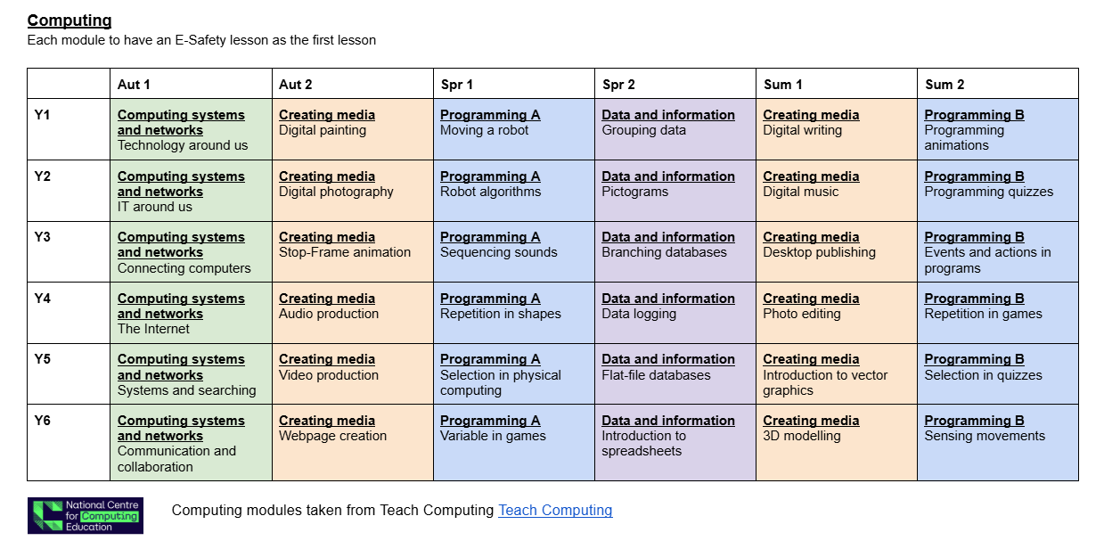Open Y6 Creating media Webpage creation link
Screen dimensions: 1104x549
327,421
